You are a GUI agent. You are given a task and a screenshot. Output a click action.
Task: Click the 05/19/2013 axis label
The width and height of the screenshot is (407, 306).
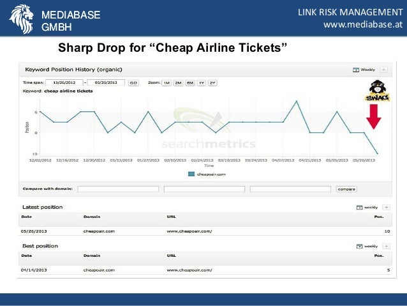click(x=364, y=160)
